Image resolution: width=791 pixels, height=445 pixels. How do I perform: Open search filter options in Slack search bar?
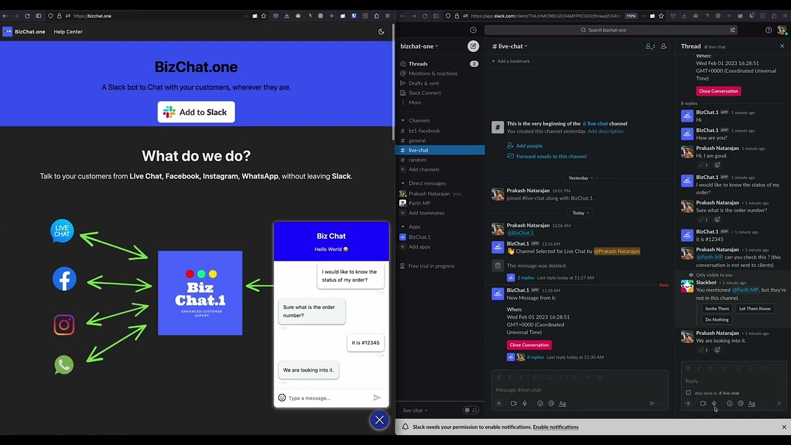click(732, 30)
